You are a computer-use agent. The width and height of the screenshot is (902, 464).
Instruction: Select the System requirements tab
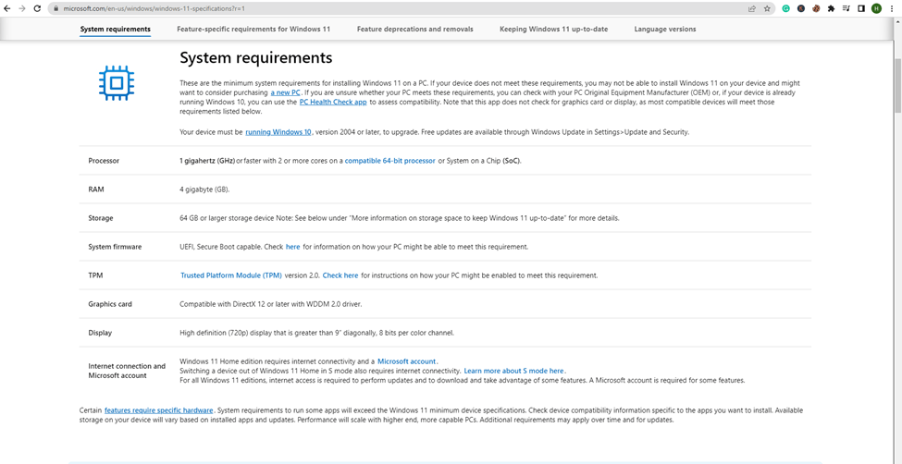tap(115, 29)
